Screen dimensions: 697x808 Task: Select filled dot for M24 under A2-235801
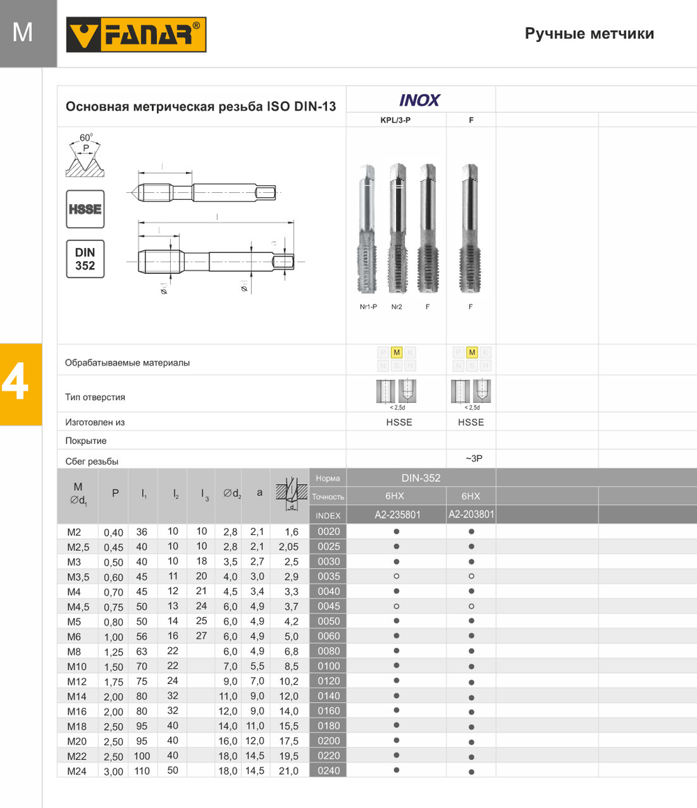(x=396, y=770)
